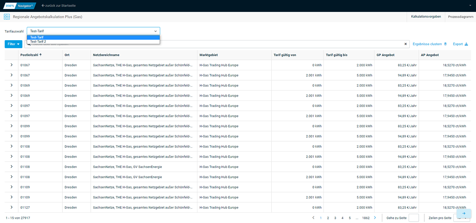Click the Export link
Viewport: 476px width, 223px height.
(460, 44)
